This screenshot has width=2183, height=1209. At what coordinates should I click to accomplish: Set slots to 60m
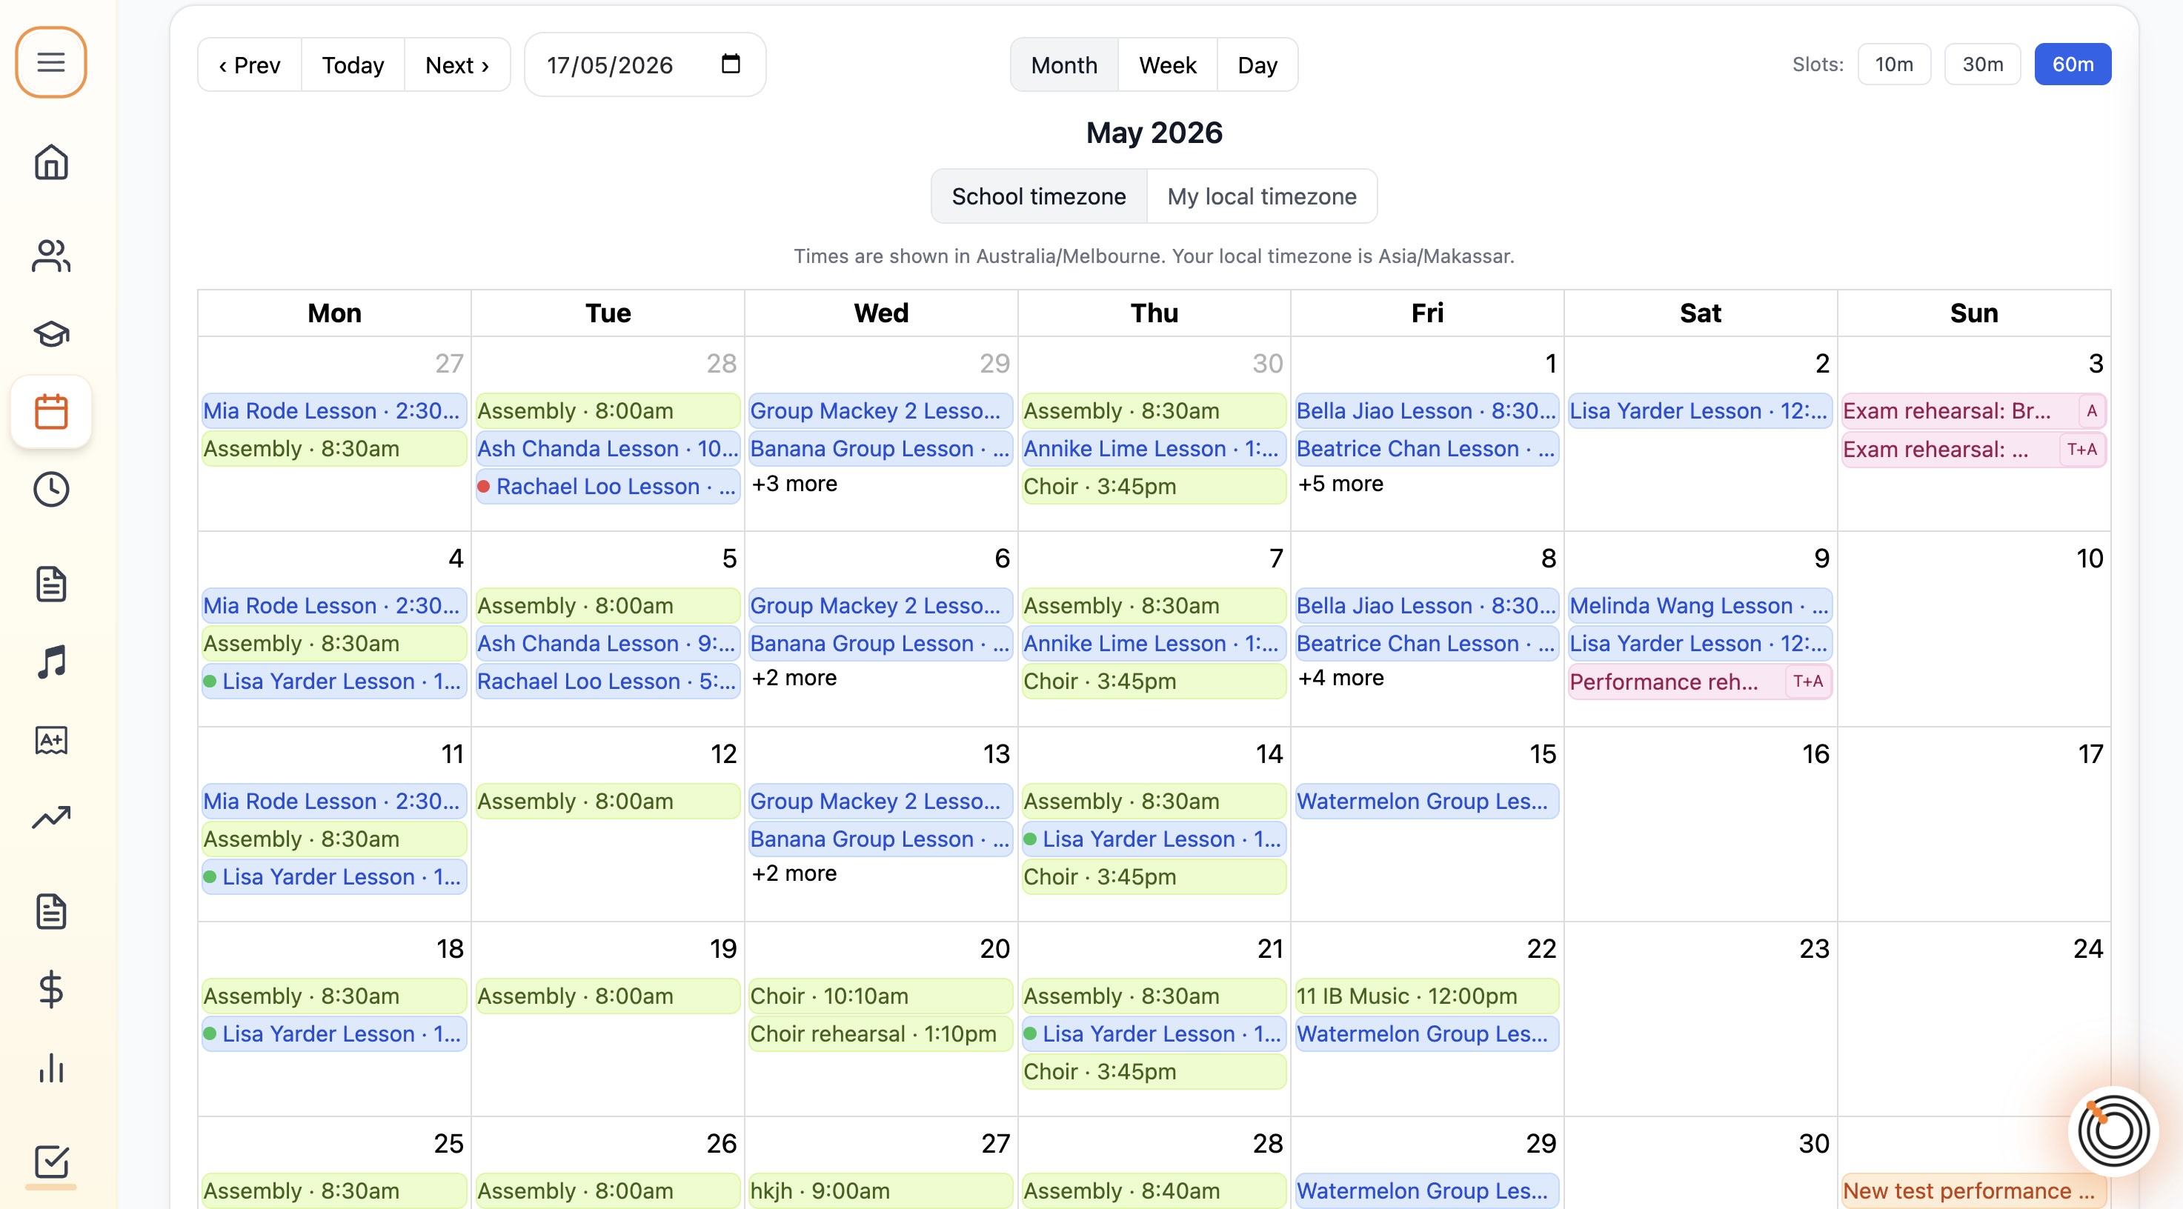pyautogui.click(x=2072, y=64)
